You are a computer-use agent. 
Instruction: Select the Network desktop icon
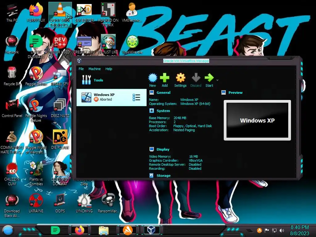pos(12,44)
